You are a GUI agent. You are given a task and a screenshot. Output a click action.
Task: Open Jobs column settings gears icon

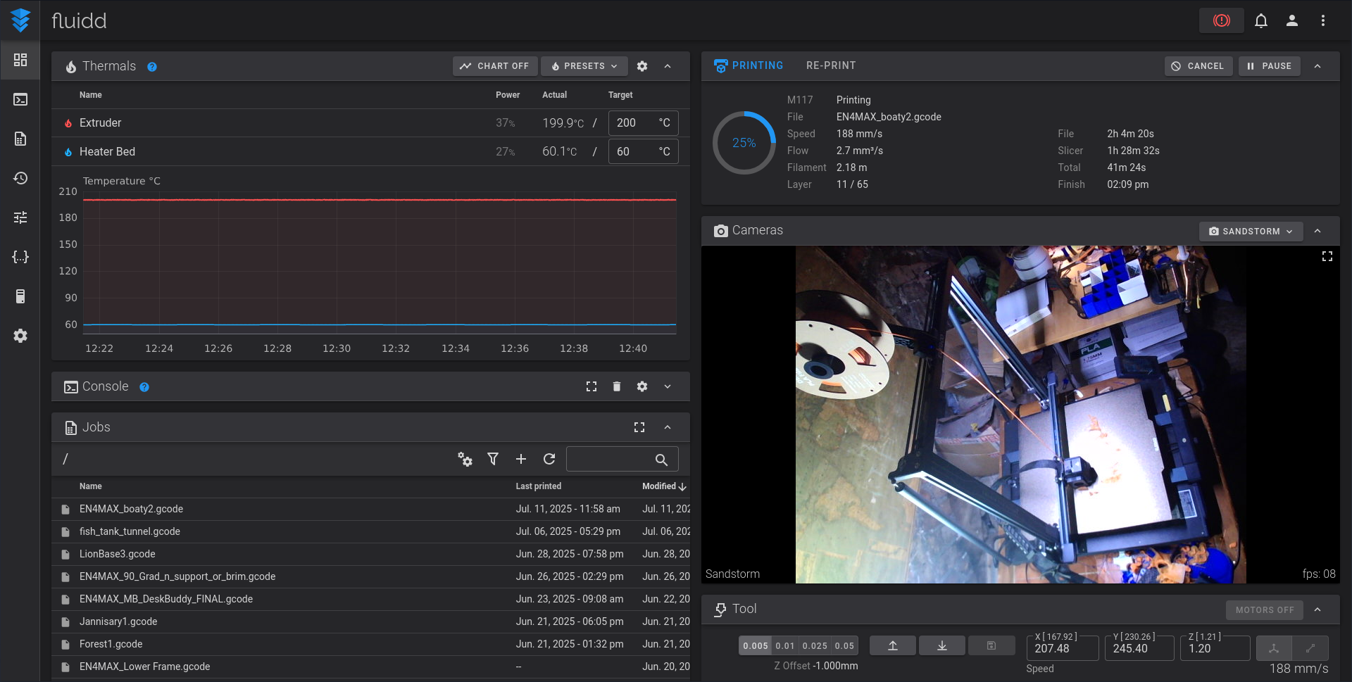465,459
